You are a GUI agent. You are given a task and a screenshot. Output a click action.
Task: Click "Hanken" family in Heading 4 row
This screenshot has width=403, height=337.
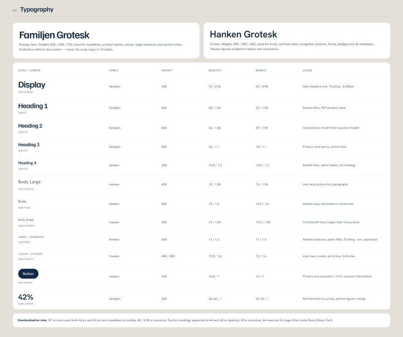point(114,165)
